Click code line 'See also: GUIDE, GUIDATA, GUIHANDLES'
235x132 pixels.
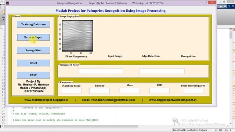(39, 114)
